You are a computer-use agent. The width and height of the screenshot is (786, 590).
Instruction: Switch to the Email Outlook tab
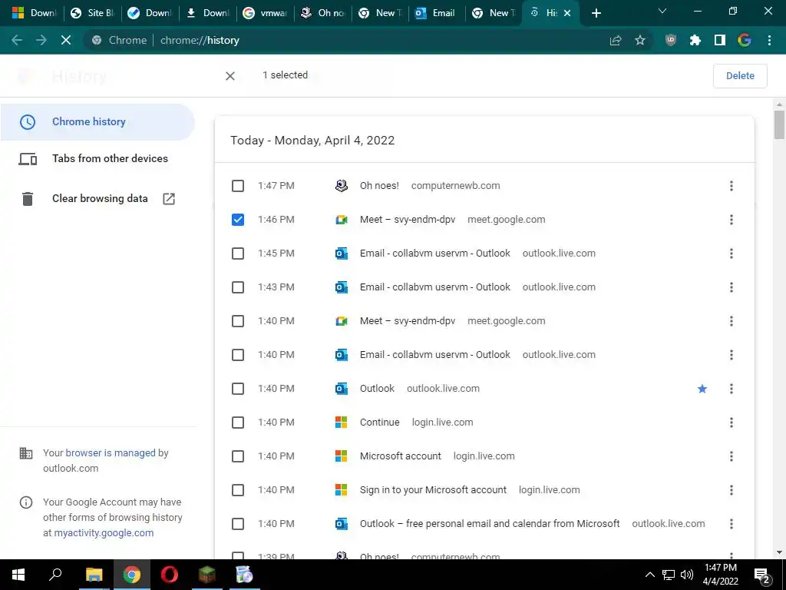tap(436, 13)
